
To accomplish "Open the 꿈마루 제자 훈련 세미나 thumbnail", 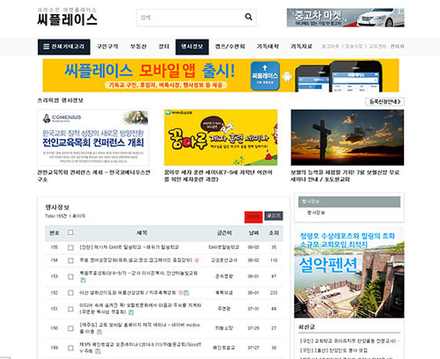I will pyautogui.click(x=221, y=137).
